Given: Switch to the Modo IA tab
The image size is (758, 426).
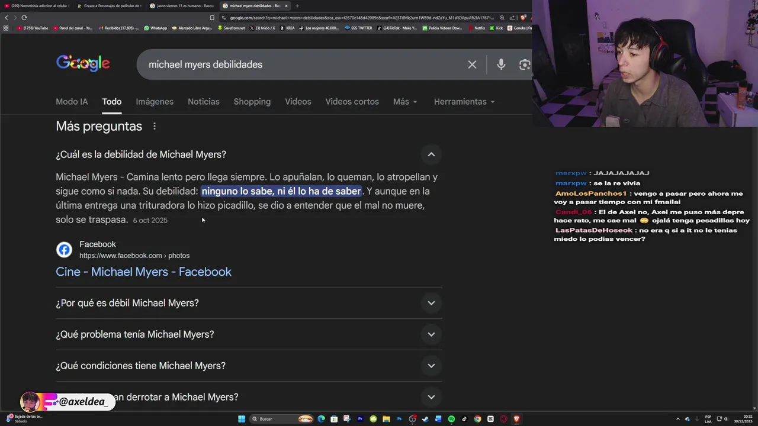Looking at the screenshot, I should (72, 102).
